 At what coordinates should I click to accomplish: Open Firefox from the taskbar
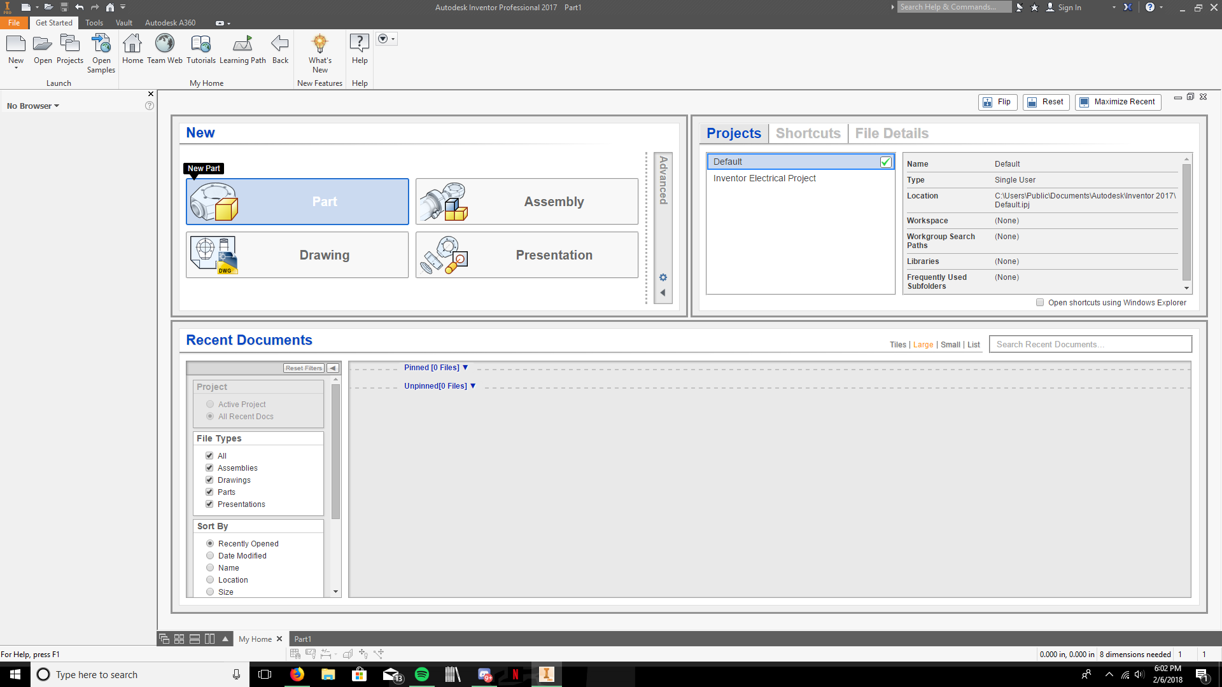297,674
